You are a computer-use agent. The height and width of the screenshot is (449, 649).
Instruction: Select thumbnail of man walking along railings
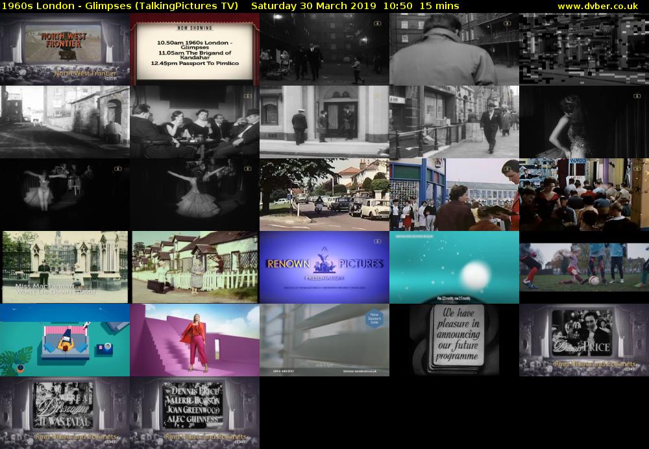[x=454, y=122]
